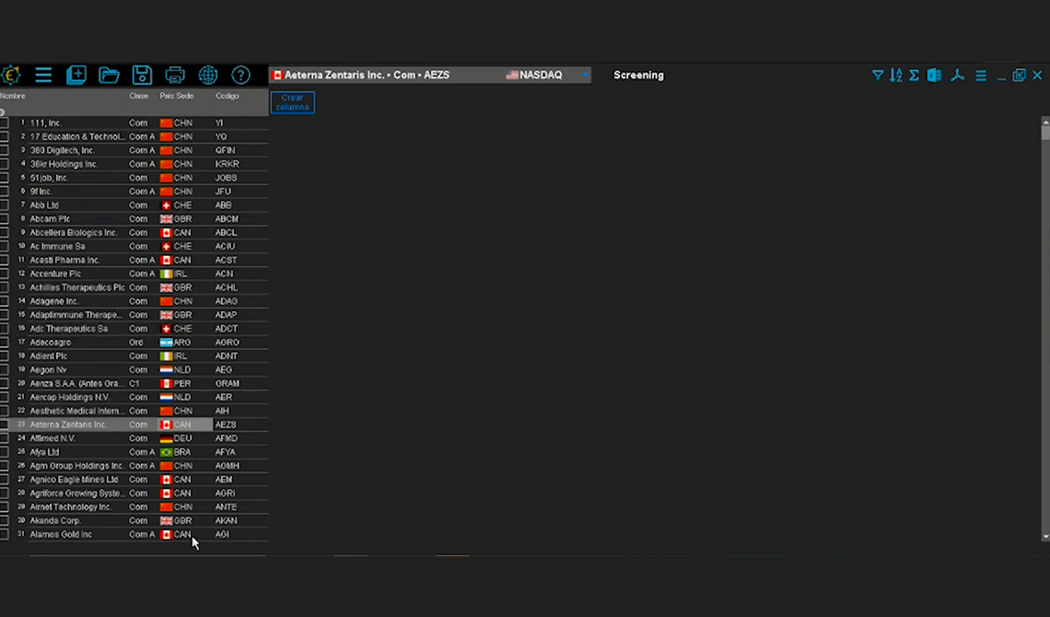Select the 36kr Holdings Inc. row
Image resolution: width=1050 pixels, height=617 pixels.
pyautogui.click(x=64, y=164)
